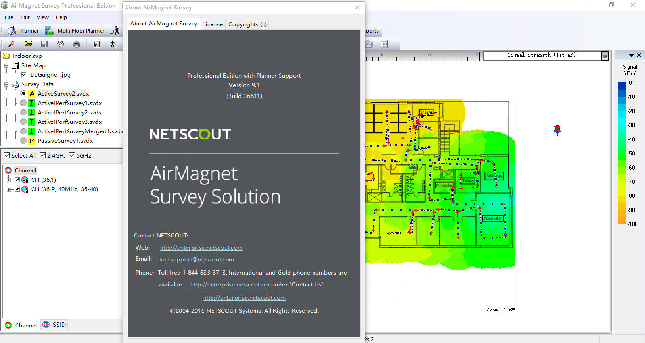Switch to the Channel tab at bottom

point(21,325)
